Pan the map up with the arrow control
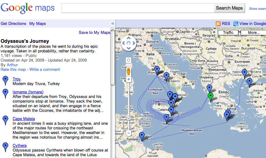The height and width of the screenshot is (158, 266). pyautogui.click(x=129, y=38)
